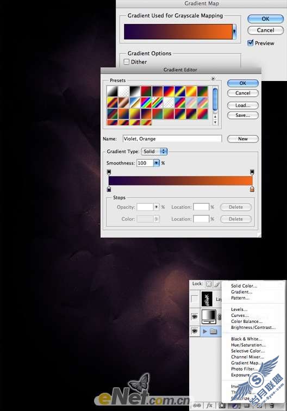The height and width of the screenshot is (411, 287).
Task: Select the left violet color stop
Action: click(109, 189)
